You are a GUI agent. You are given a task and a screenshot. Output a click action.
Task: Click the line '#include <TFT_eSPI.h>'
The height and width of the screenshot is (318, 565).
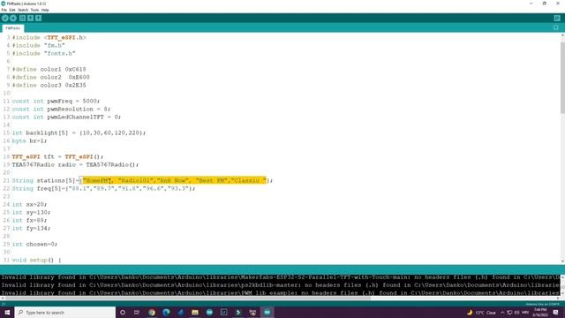(x=49, y=37)
